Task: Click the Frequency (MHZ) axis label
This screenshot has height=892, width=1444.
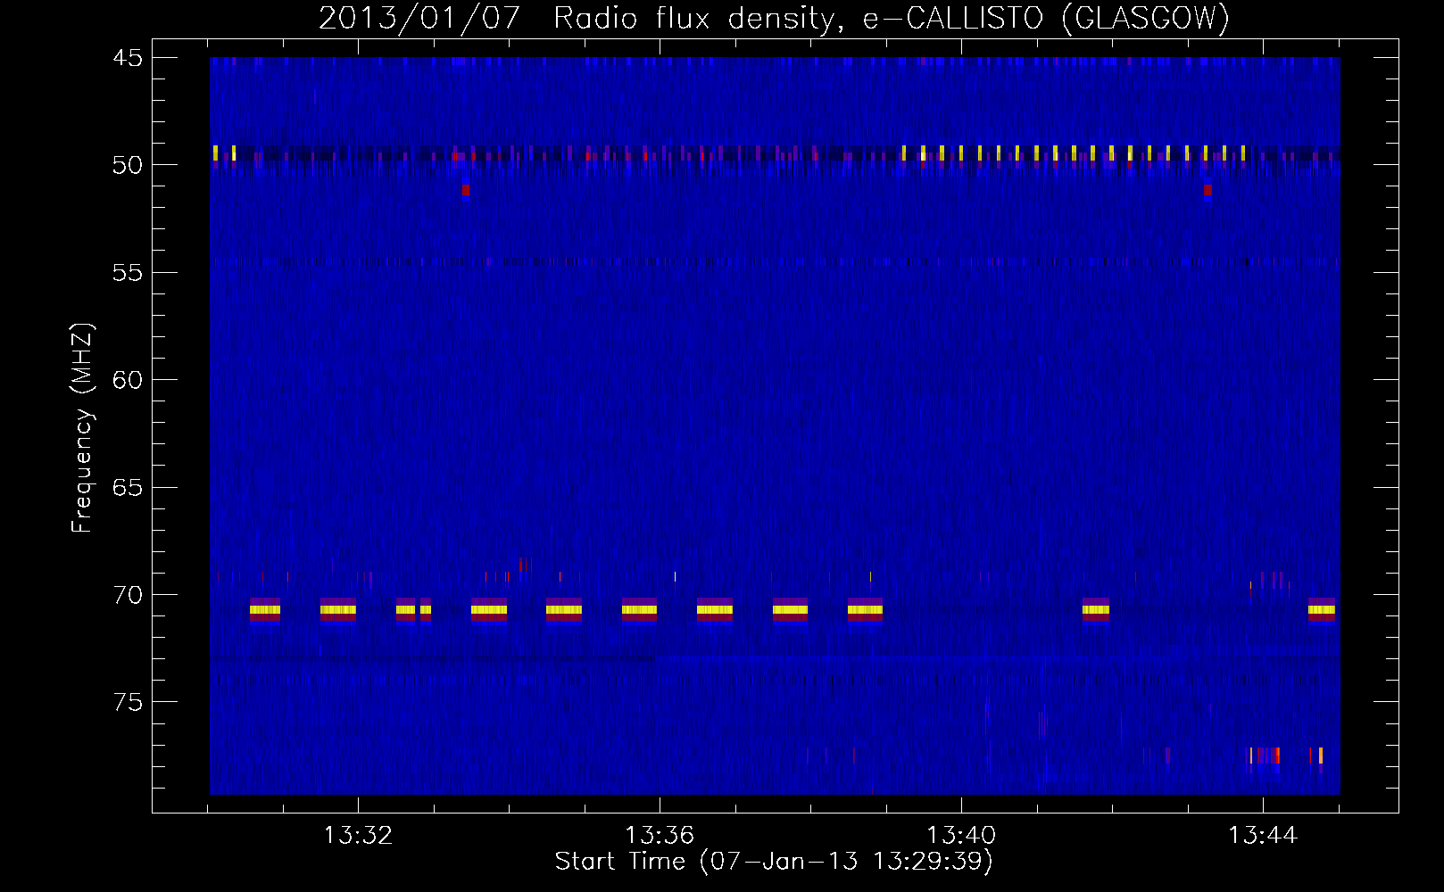Action: [x=82, y=428]
